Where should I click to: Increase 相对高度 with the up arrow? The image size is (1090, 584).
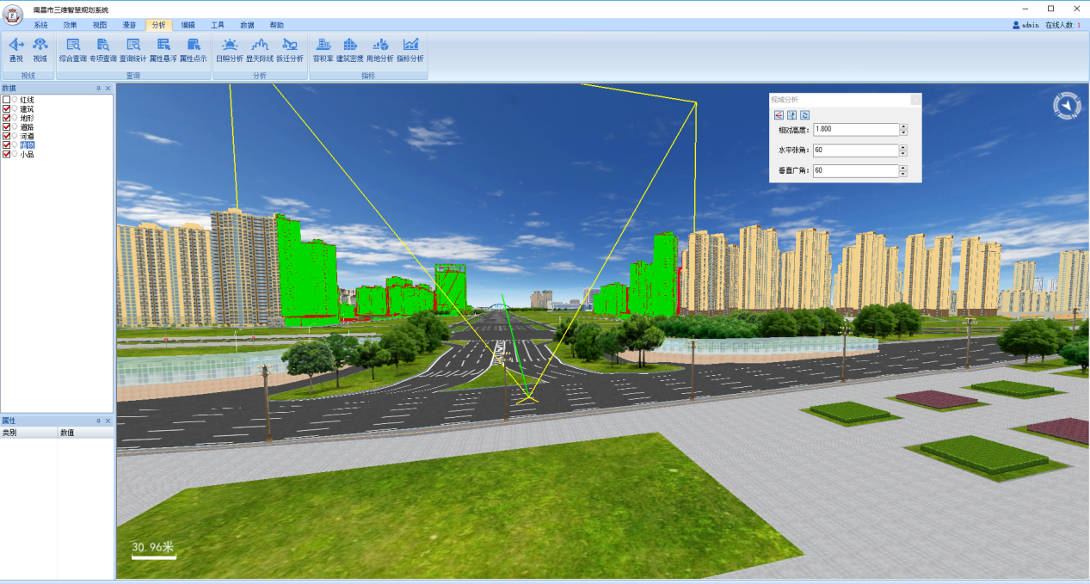click(x=903, y=126)
